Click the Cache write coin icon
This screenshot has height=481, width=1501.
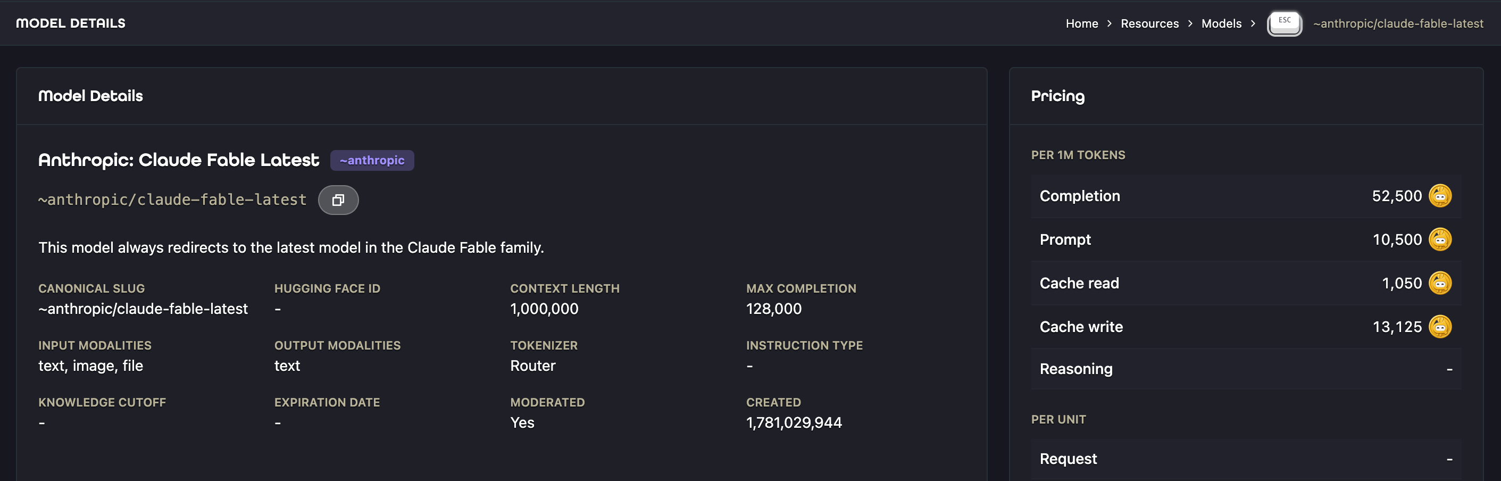pyautogui.click(x=1440, y=327)
